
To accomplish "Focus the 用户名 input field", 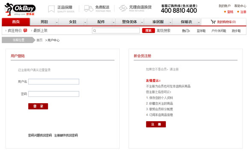I will coord(53,81).
